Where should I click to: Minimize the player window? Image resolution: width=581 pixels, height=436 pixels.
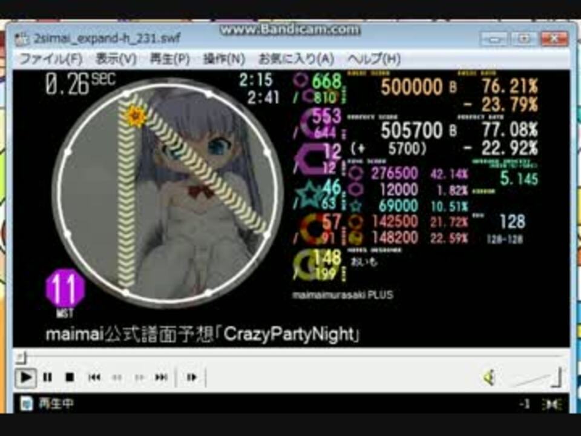coord(495,39)
